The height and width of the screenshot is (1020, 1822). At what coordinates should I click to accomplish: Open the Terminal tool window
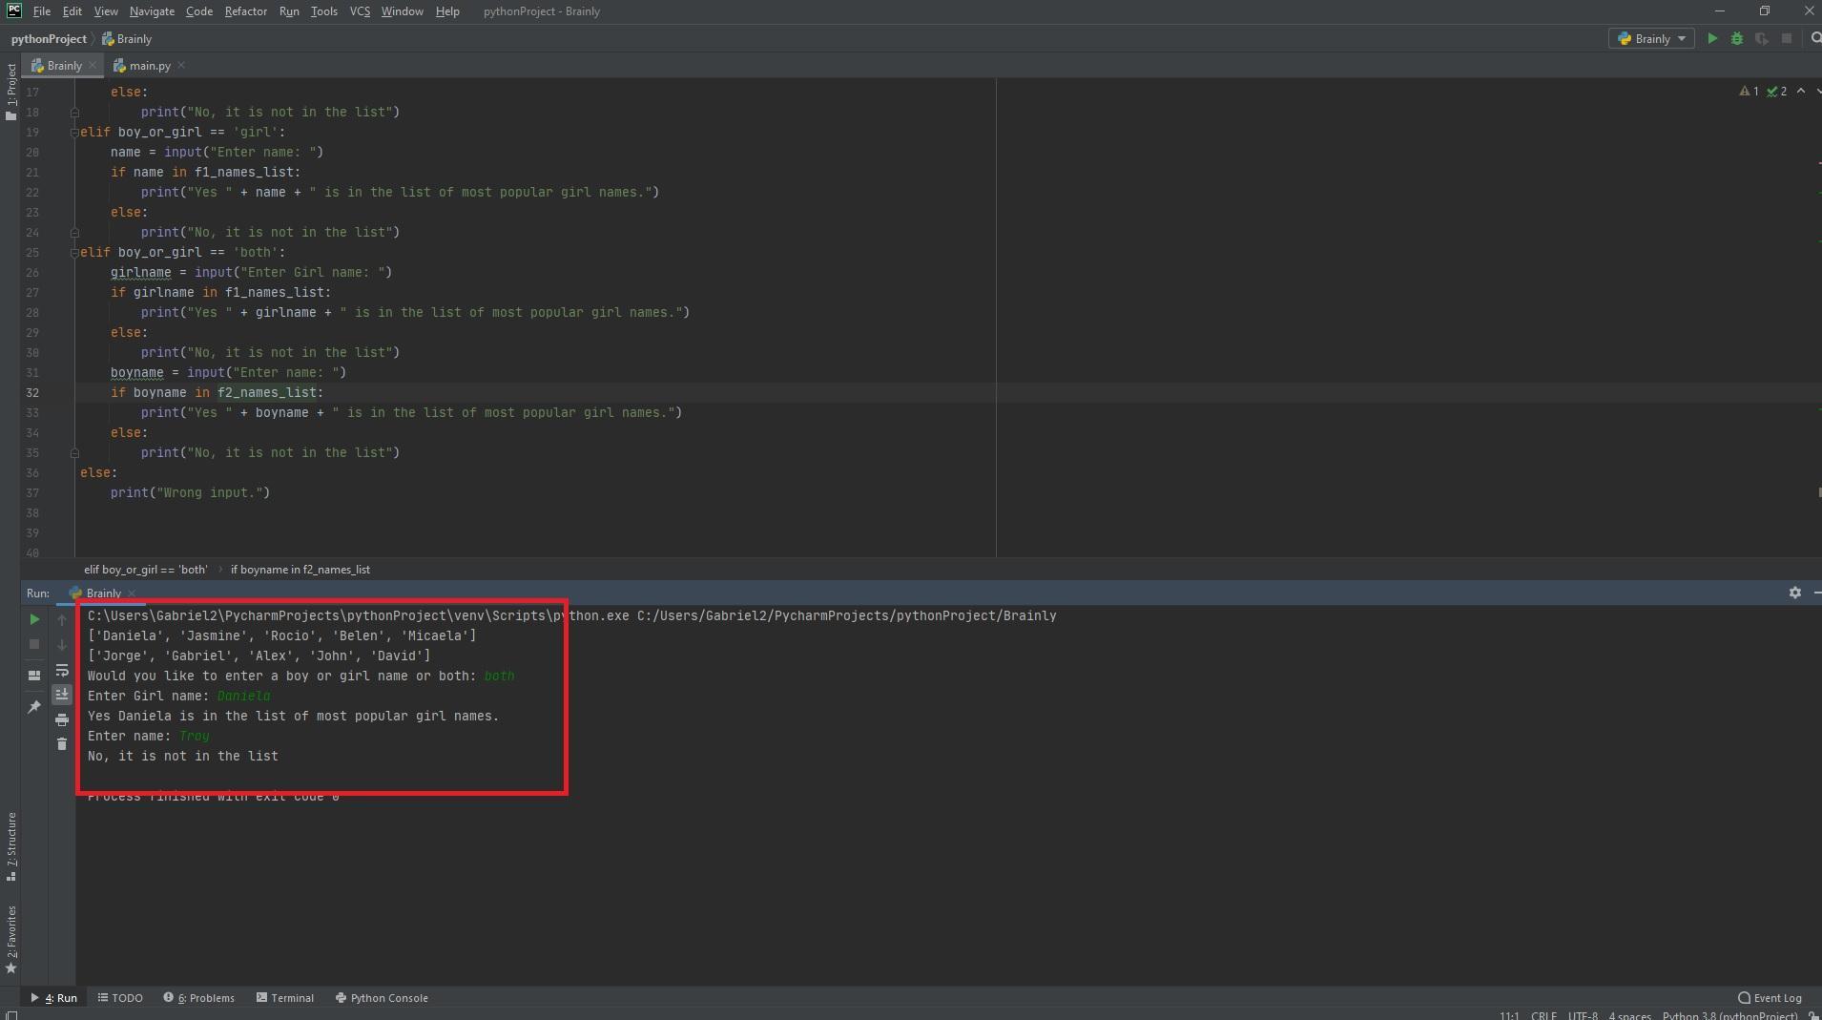coord(285,998)
